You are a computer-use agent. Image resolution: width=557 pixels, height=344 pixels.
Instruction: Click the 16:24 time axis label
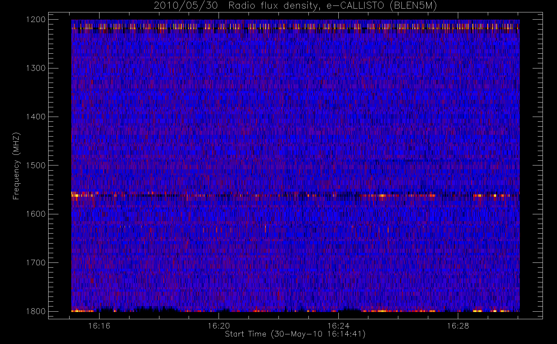pyautogui.click(x=338, y=326)
